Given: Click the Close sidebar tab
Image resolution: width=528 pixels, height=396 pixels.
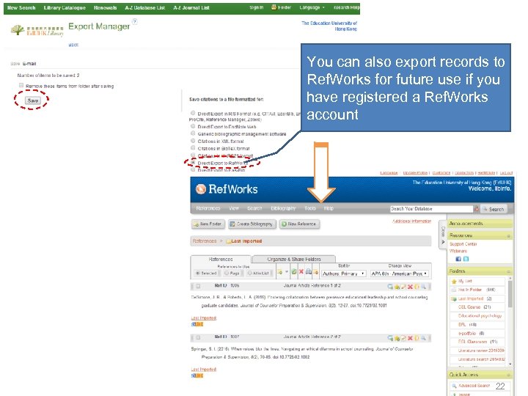Looking at the screenshot, I should click(443, 235).
